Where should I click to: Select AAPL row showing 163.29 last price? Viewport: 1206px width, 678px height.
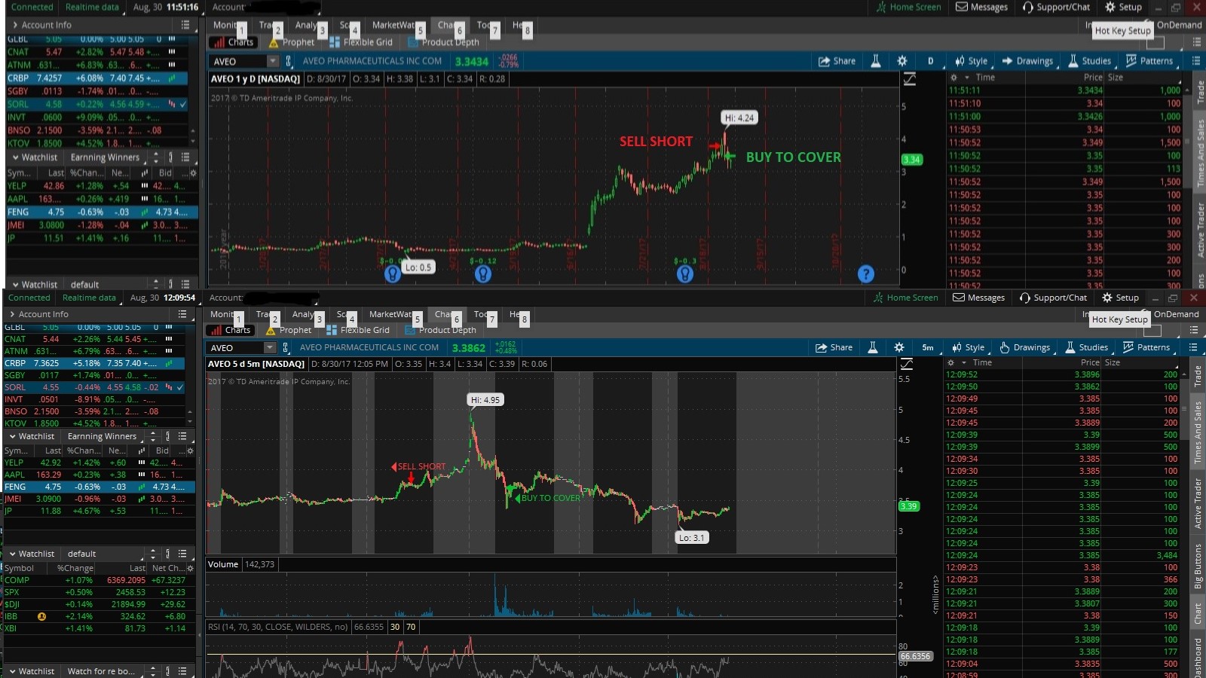pos(98,475)
